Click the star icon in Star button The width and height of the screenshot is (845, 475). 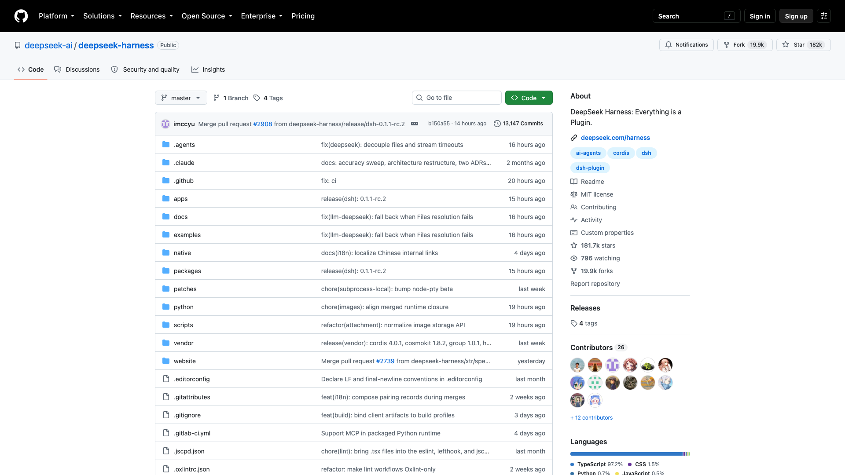point(786,45)
